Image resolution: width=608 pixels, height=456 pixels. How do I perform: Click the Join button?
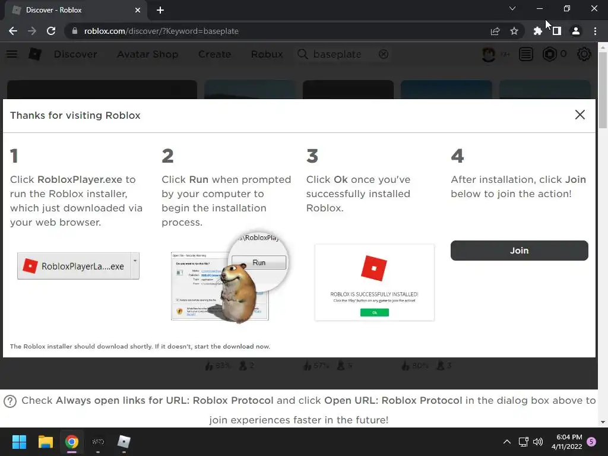[519, 251]
